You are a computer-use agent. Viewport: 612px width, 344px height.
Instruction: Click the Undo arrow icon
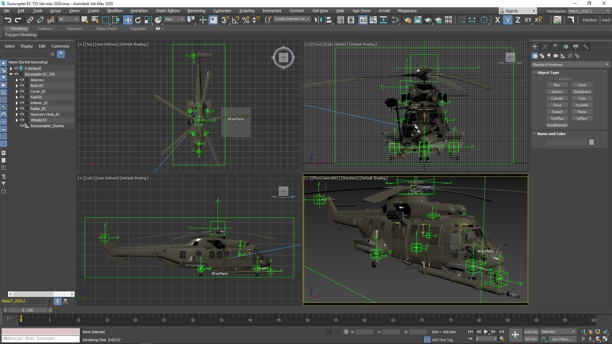click(8, 20)
